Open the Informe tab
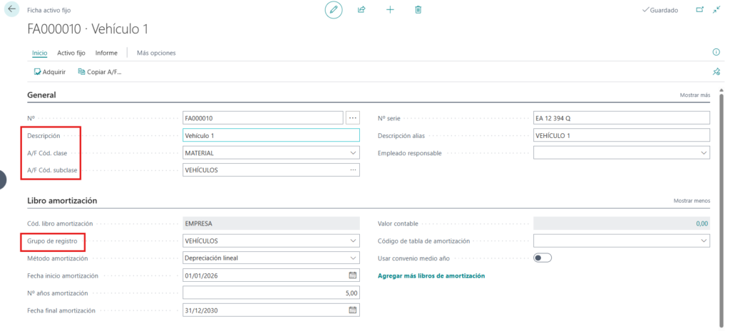 click(106, 53)
